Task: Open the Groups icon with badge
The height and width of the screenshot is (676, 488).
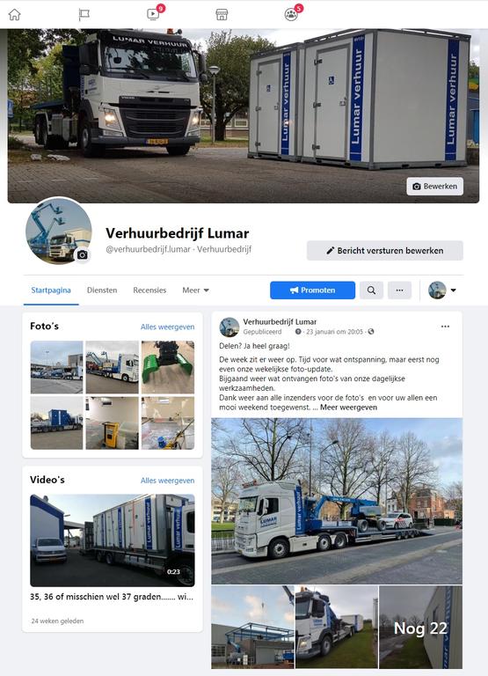Action: [291, 15]
